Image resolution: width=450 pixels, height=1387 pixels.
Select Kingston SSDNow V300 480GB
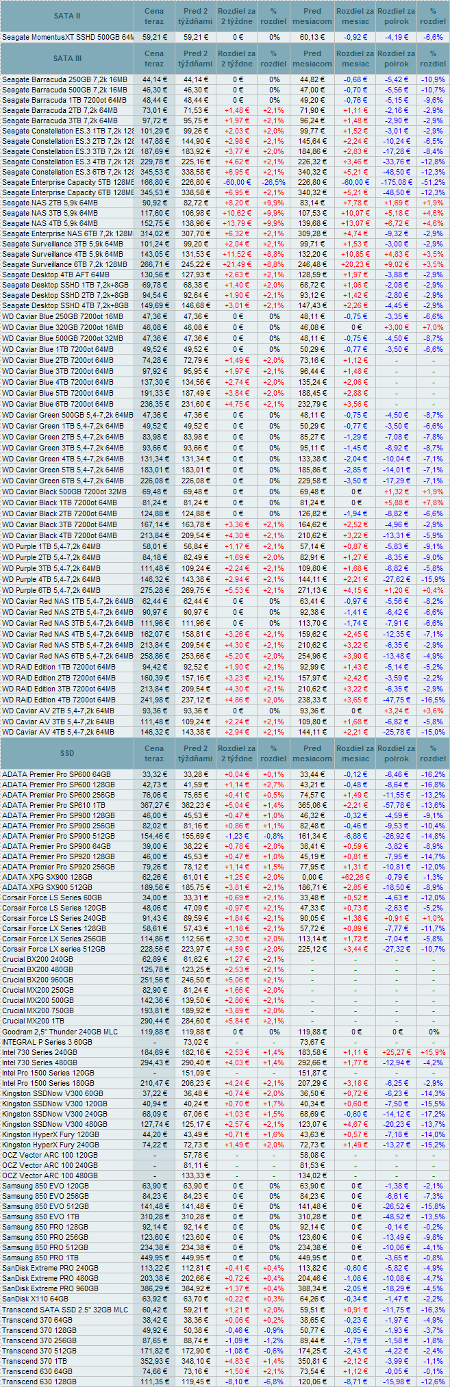point(54,1124)
